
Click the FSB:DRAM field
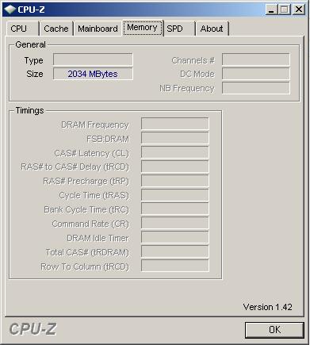[175, 138]
